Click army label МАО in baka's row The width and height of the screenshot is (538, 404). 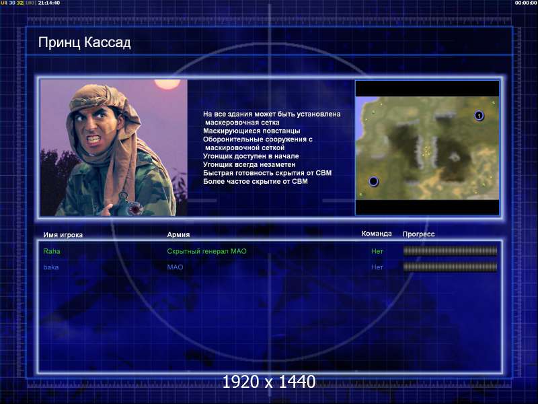point(175,267)
